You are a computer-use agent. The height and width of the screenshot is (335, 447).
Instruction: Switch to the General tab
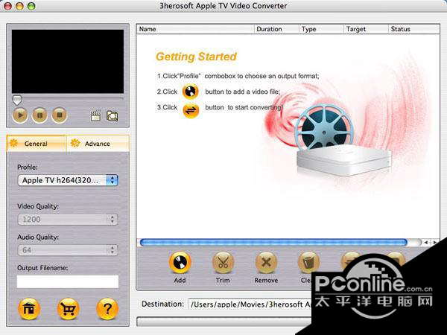tap(36, 144)
